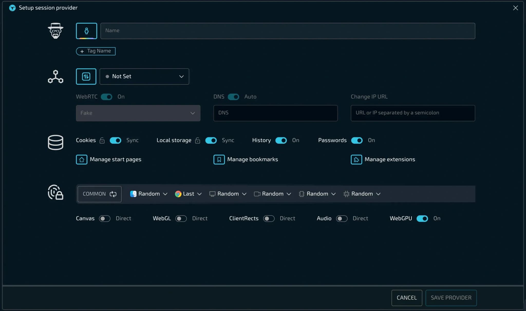The height and width of the screenshot is (311, 526).
Task: Toggle History switch off
Action: (x=281, y=140)
